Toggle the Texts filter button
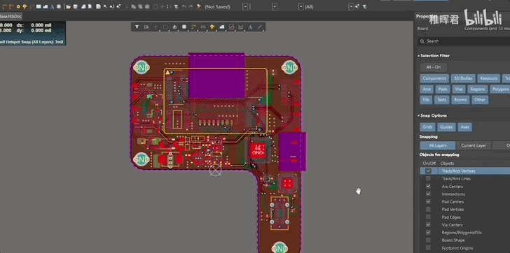Screen dimensions: 510x253 click(441, 100)
